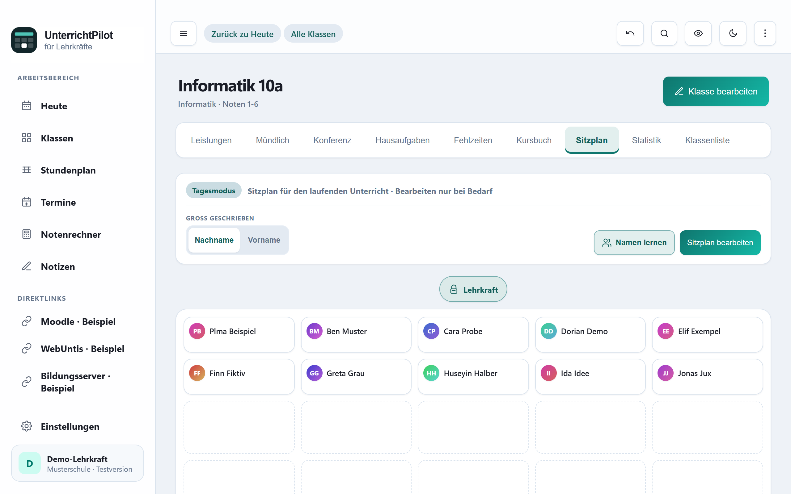Click the JJ avatar of Jonas Jux

[666, 373]
